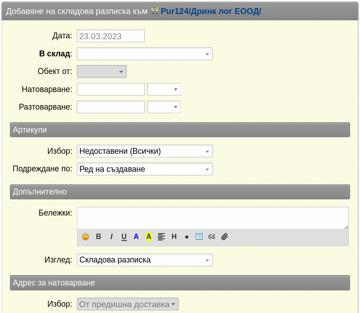Open the text alignment options icon
Image resolution: width=360 pixels, height=313 pixels.
click(x=162, y=237)
